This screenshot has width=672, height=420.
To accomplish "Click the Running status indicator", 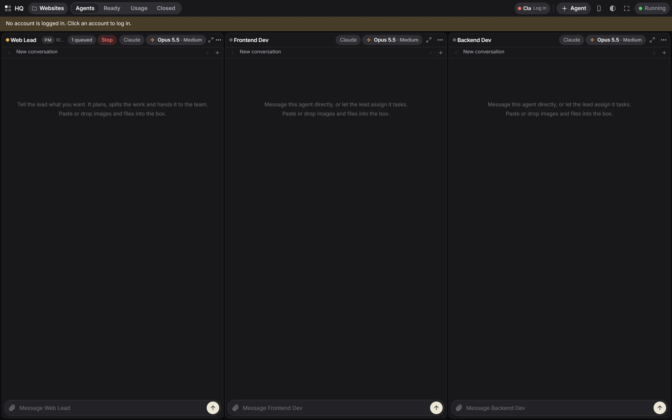I will 652,8.
